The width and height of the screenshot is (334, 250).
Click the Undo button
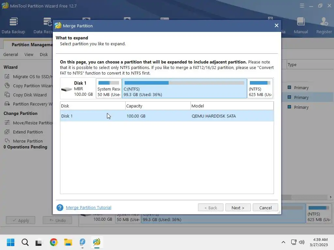coord(57,220)
